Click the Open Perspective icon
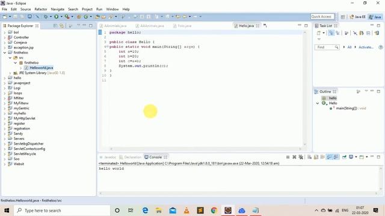 343,17
